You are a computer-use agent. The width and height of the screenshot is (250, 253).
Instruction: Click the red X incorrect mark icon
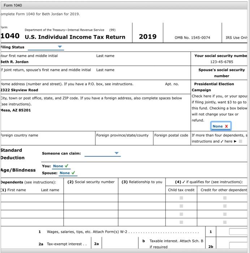tap(227, 126)
